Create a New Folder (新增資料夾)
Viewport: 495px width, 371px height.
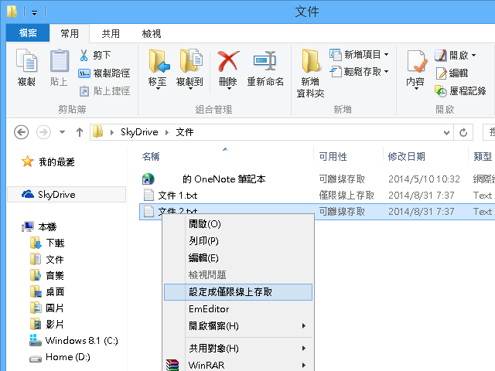311,73
